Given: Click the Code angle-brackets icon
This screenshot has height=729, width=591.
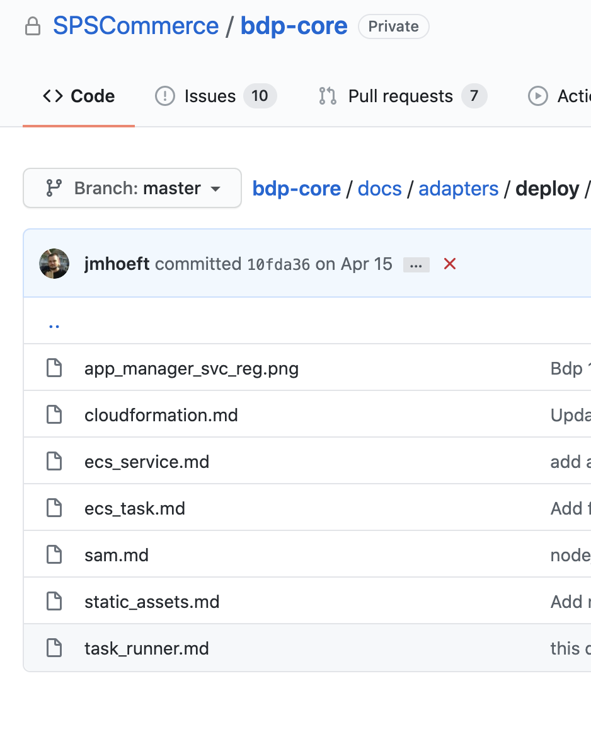Looking at the screenshot, I should point(53,96).
